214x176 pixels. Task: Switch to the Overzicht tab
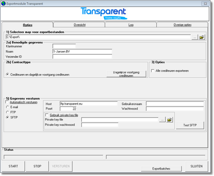(x=79, y=25)
